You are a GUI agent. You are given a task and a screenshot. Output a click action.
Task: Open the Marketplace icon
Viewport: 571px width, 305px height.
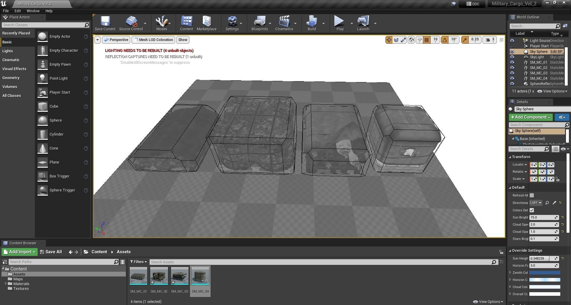click(x=206, y=23)
